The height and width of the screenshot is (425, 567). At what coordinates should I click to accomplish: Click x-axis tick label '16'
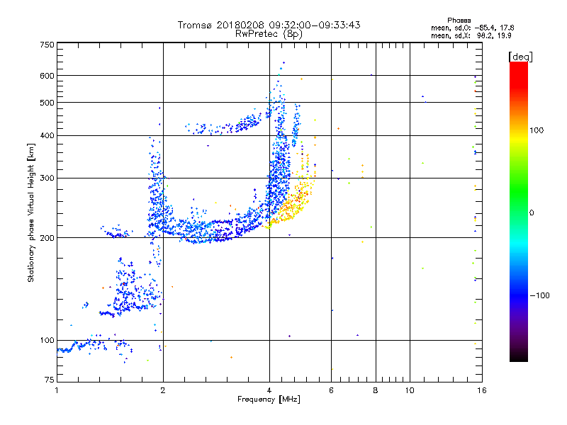pos(482,390)
